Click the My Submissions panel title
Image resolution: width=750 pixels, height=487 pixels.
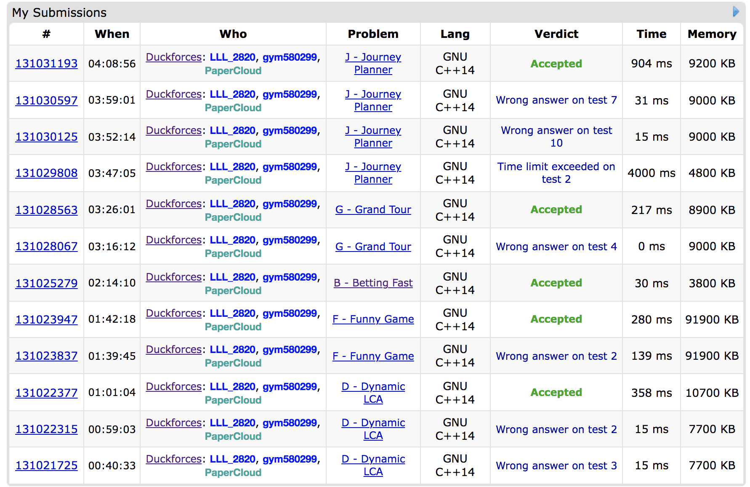(x=59, y=13)
